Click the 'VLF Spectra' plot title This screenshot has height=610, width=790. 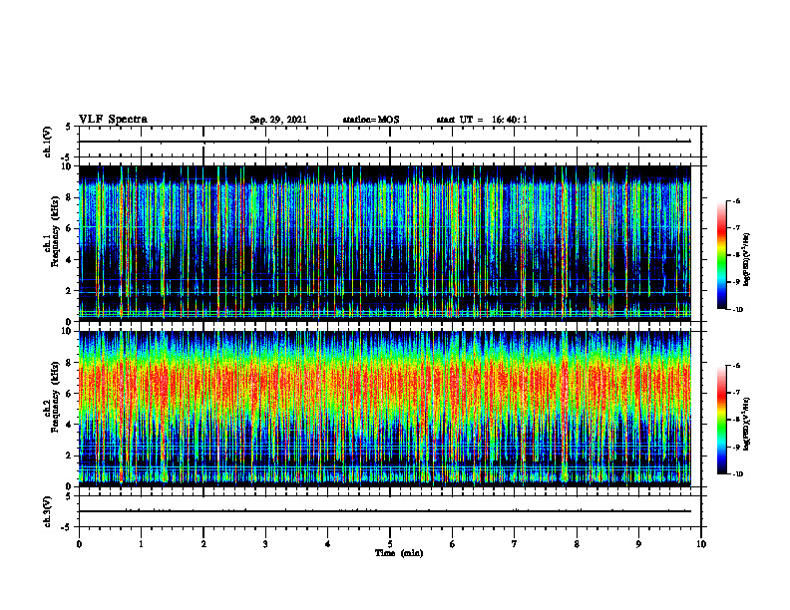[x=113, y=120]
